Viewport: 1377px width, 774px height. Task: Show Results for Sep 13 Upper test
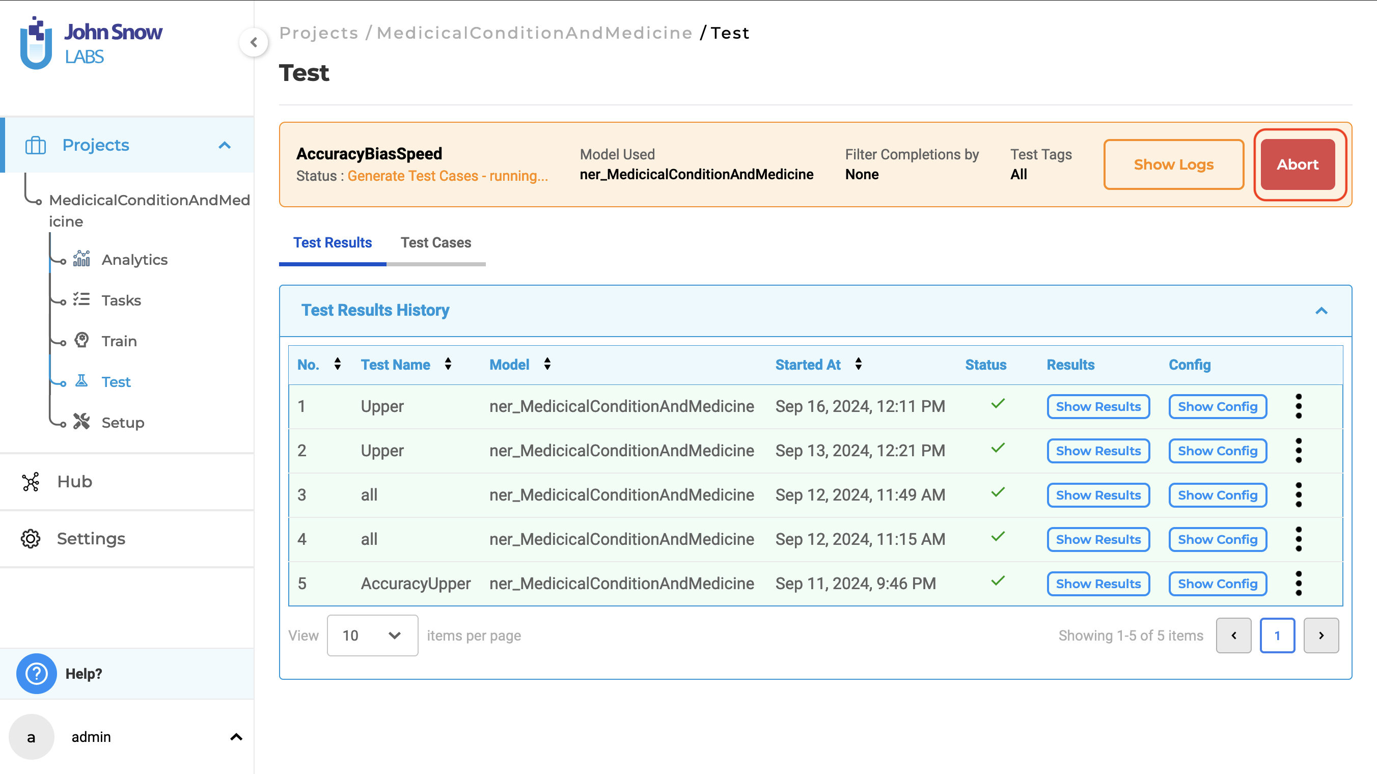pyautogui.click(x=1098, y=451)
